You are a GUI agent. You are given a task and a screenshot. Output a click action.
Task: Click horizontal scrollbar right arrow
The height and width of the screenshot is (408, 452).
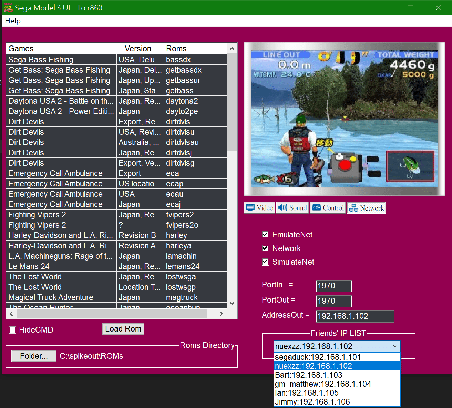221,314
